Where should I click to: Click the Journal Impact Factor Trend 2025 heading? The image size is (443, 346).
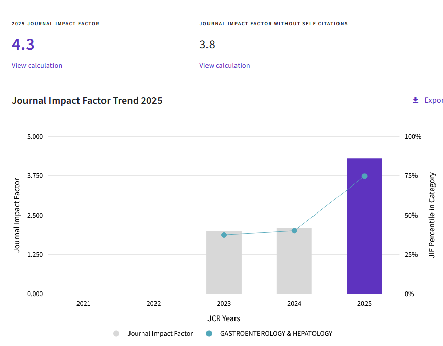coord(87,101)
